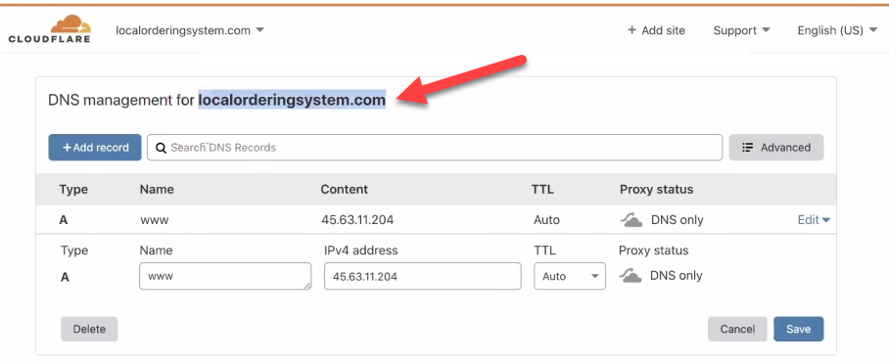The height and width of the screenshot is (364, 889).
Task: Focus the Search DNS Records box
Action: (435, 148)
